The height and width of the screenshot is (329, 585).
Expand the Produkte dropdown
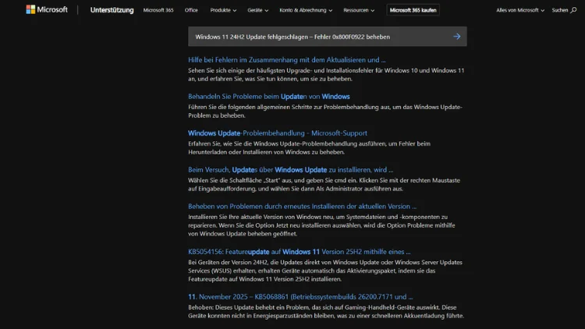pyautogui.click(x=223, y=10)
